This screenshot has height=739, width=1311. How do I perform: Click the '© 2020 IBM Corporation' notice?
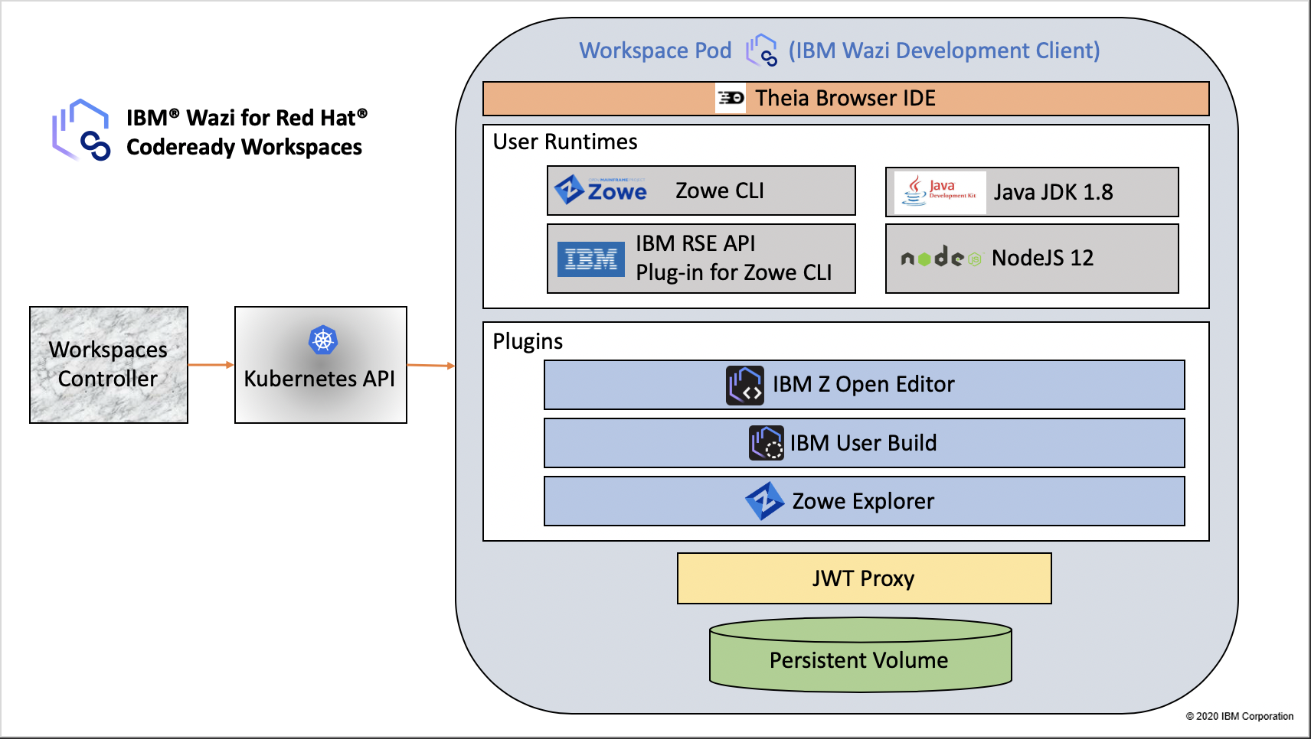tap(1240, 717)
